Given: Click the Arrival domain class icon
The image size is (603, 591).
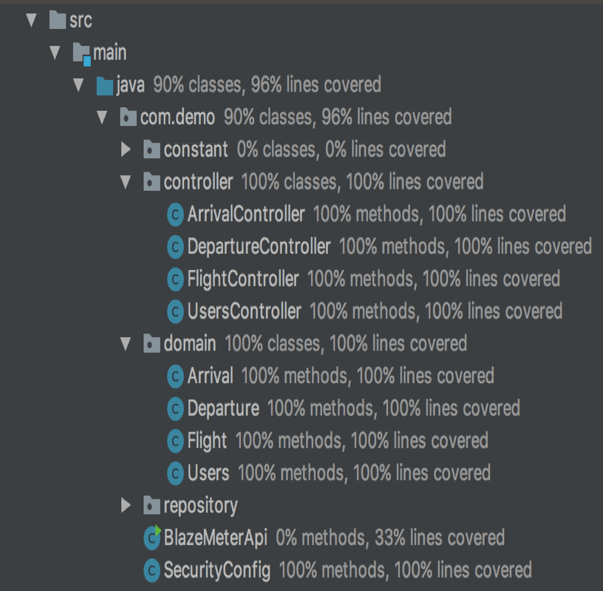Looking at the screenshot, I should [x=175, y=376].
